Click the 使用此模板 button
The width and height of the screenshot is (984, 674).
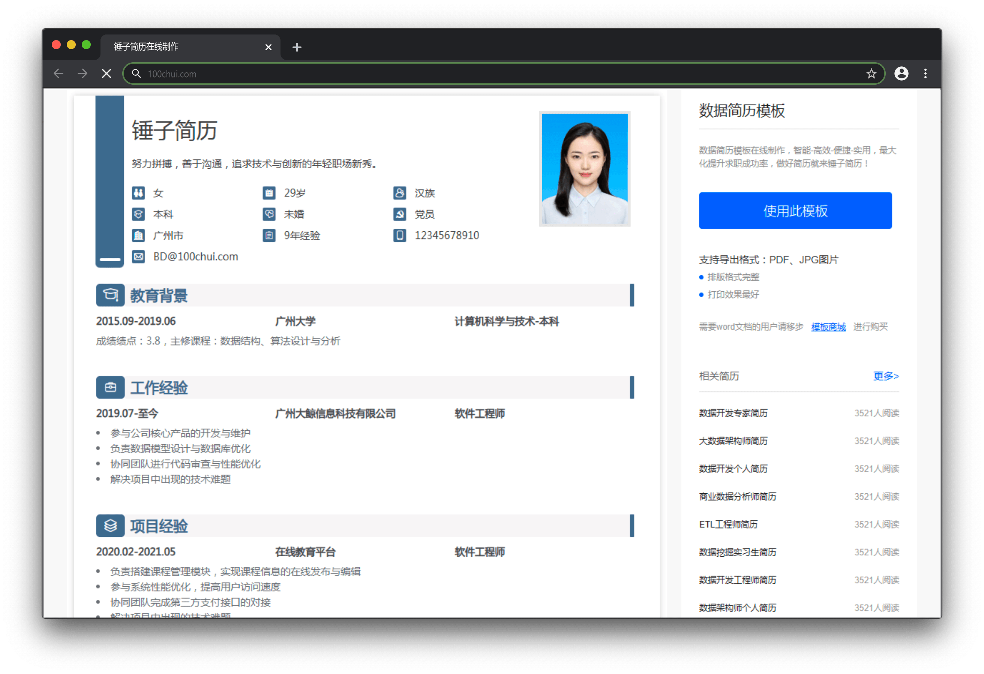coord(795,211)
